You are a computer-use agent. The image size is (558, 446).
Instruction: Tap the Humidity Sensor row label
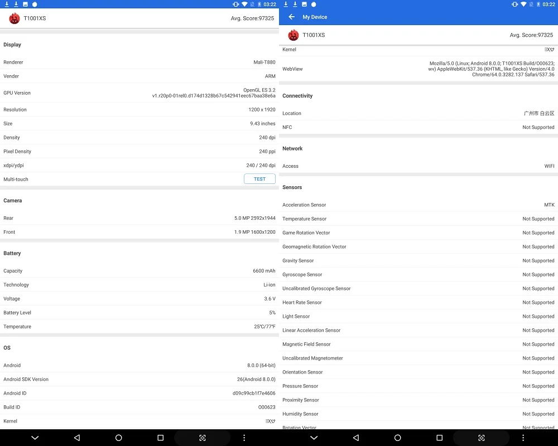(x=300, y=414)
